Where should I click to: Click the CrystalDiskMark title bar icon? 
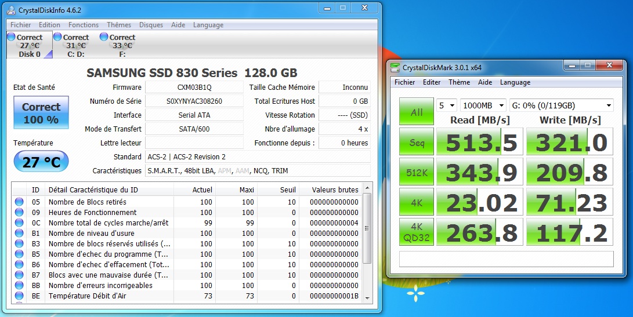tap(396, 67)
